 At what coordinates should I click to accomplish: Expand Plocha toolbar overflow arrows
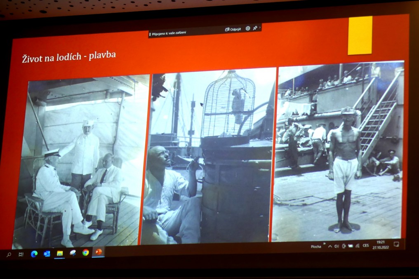[325, 244]
